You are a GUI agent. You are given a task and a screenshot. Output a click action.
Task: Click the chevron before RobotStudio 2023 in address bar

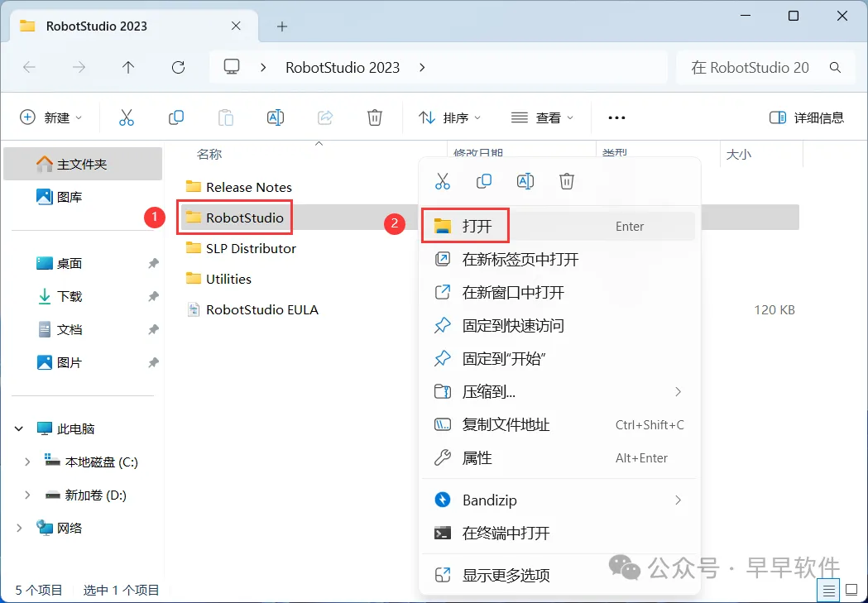[263, 68]
